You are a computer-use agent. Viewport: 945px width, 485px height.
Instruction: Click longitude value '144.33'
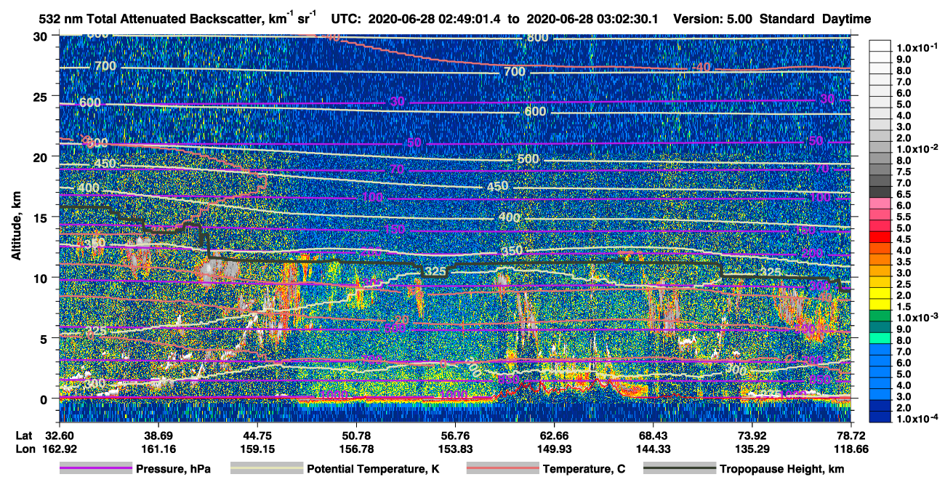(x=653, y=449)
